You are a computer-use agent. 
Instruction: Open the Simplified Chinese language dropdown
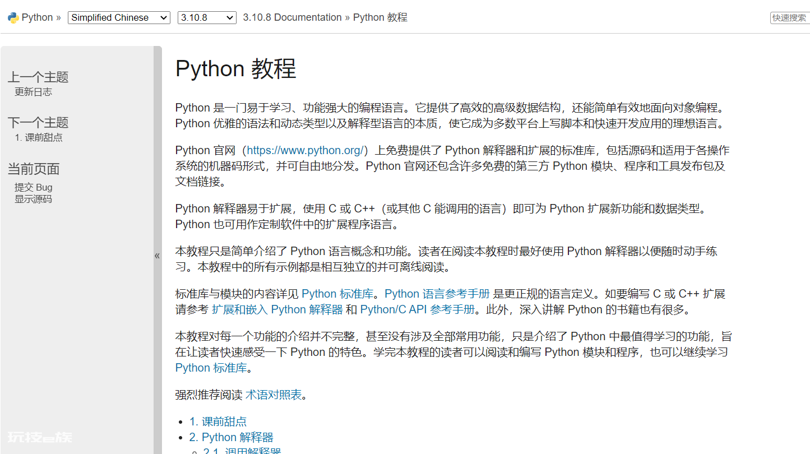point(119,18)
